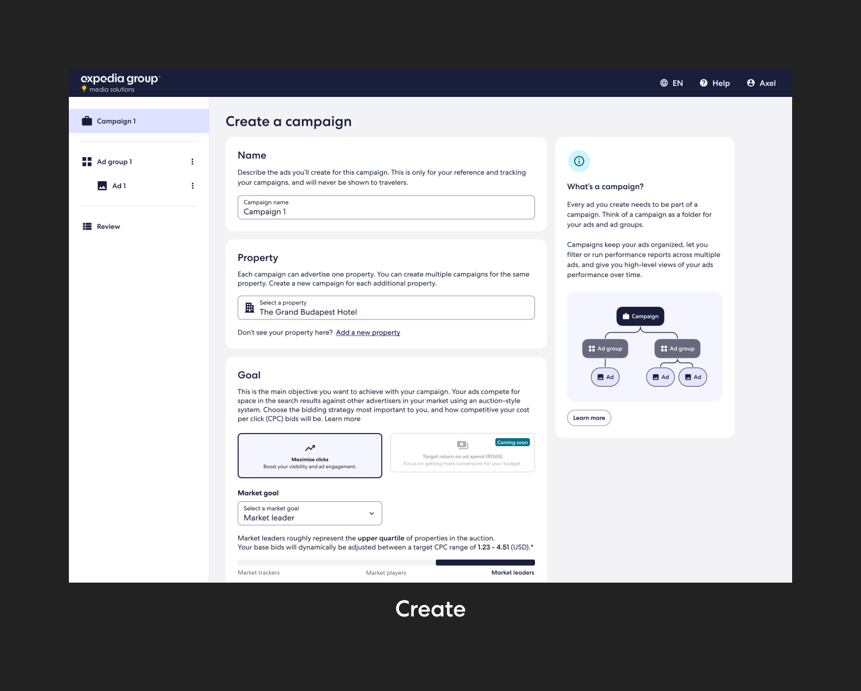Image resolution: width=861 pixels, height=691 pixels.
Task: Click the building icon in the property selector
Action: 249,307
